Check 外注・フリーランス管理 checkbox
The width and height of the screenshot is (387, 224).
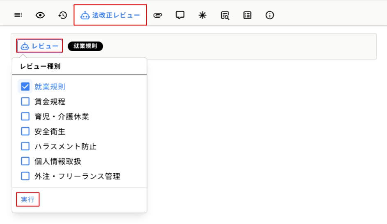click(x=25, y=176)
